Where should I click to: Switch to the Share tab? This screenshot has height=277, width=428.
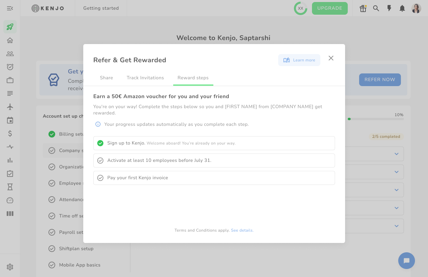(106, 78)
